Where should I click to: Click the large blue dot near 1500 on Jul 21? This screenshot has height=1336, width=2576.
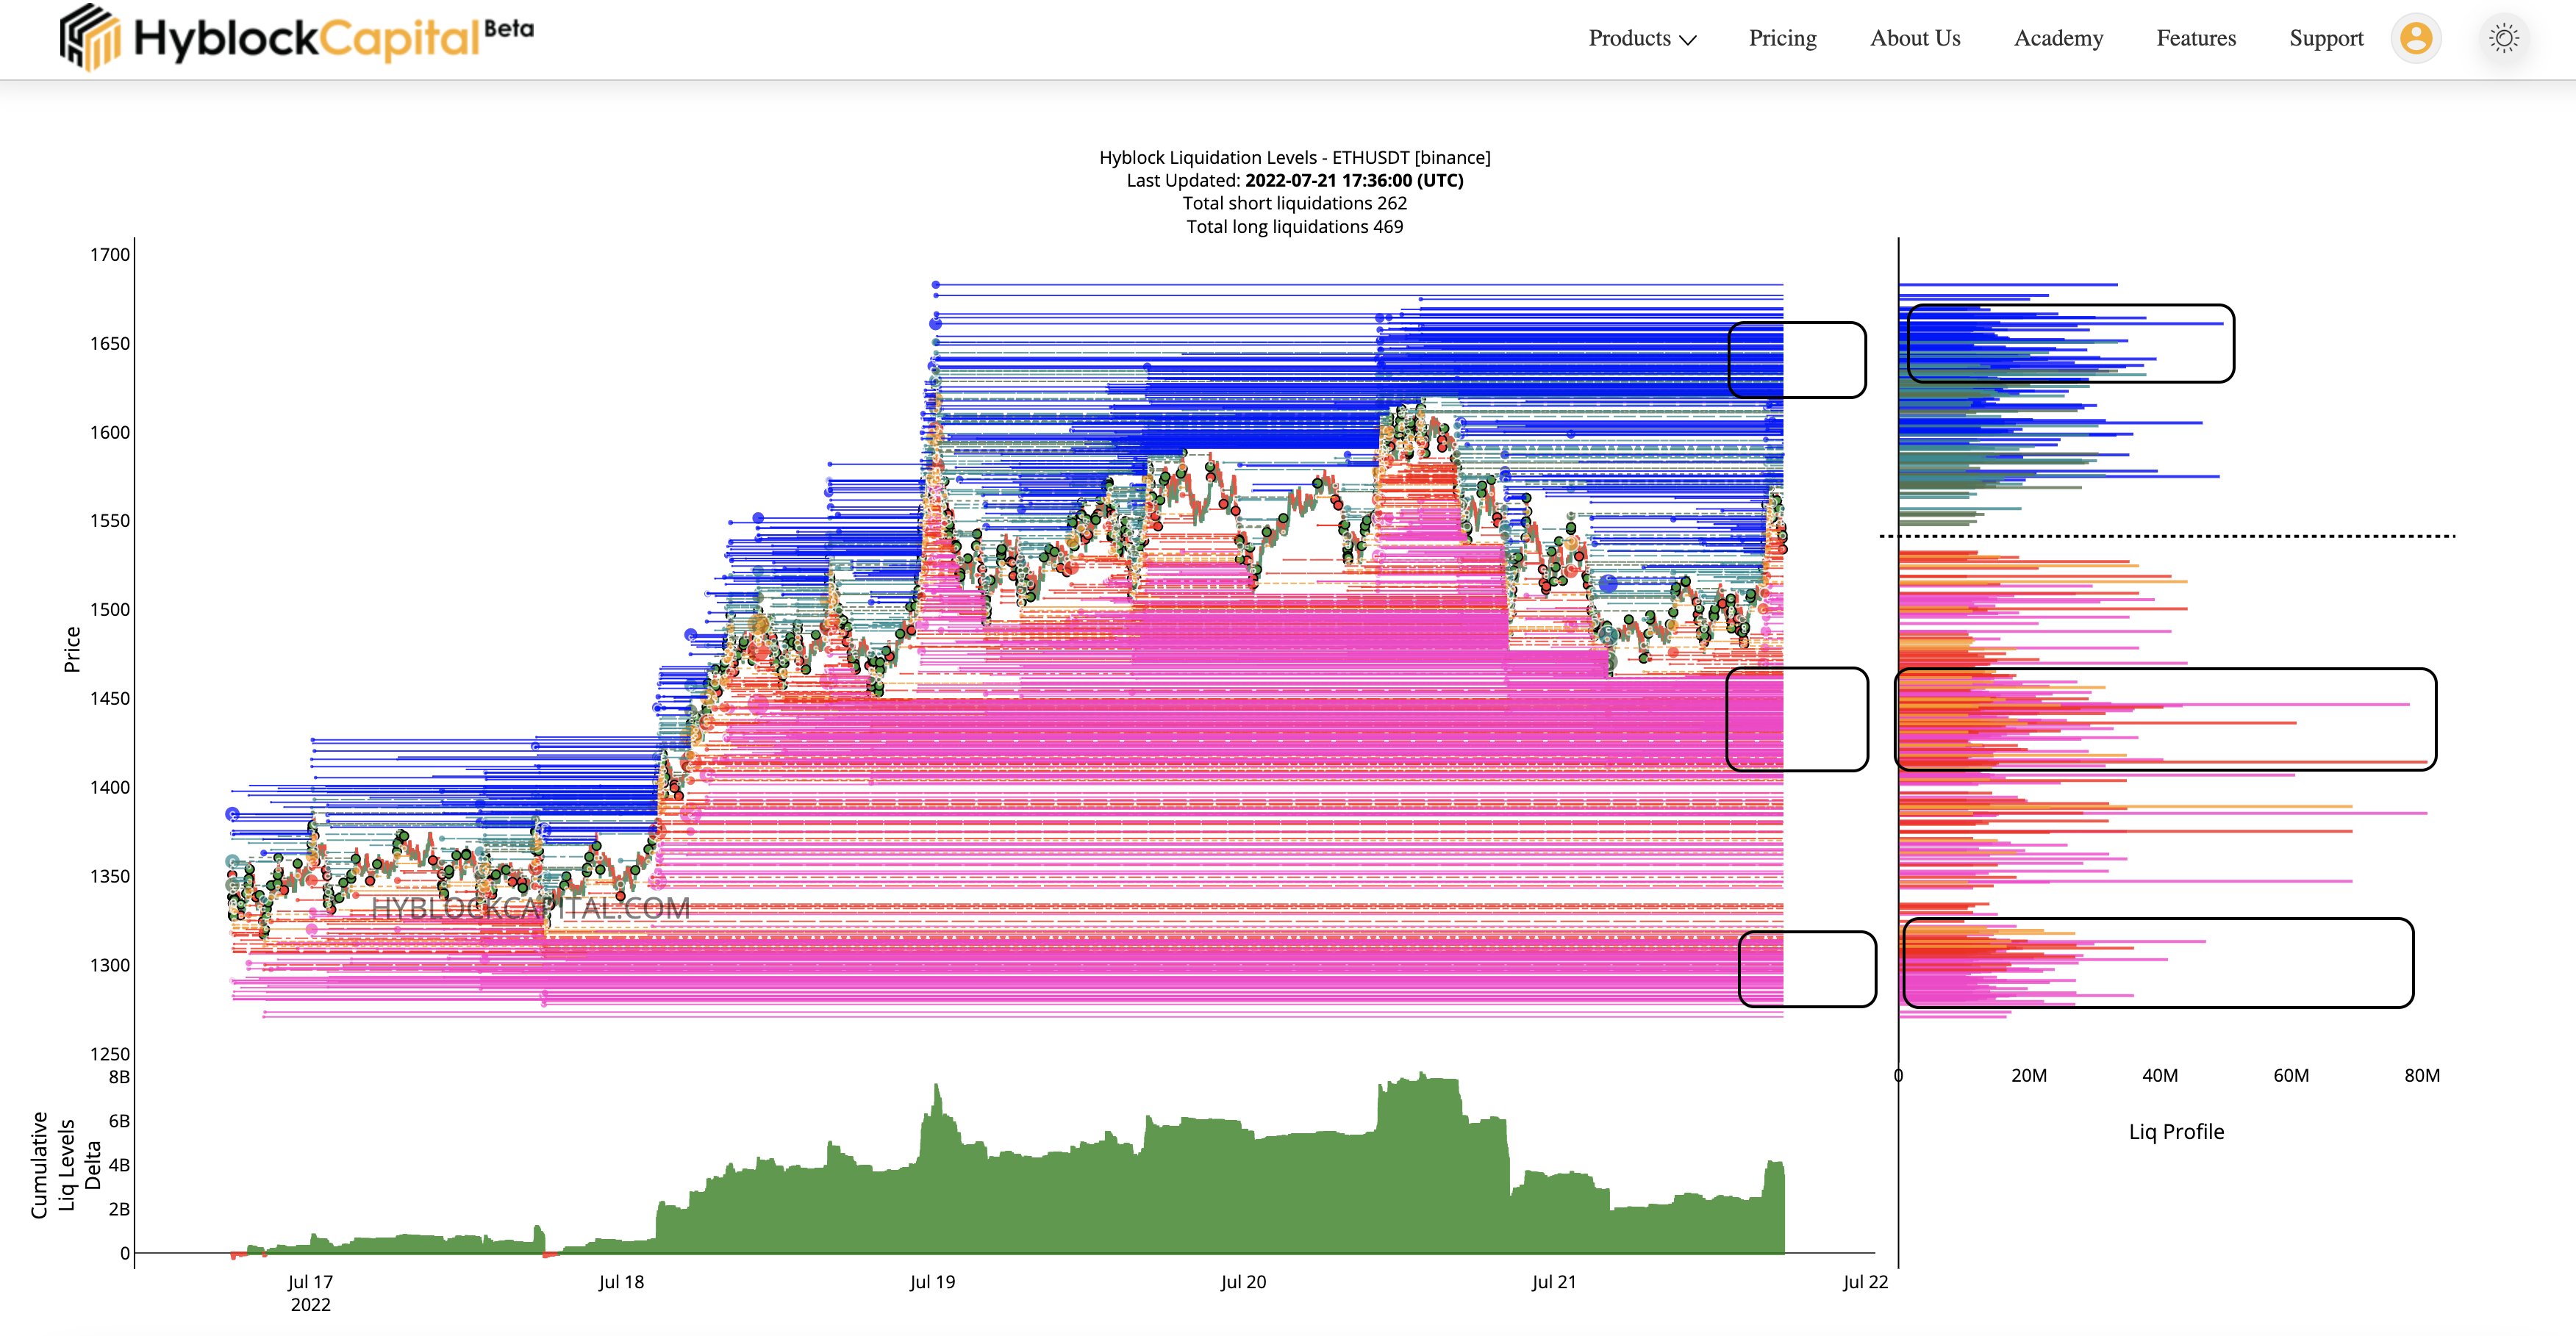click(x=1608, y=583)
